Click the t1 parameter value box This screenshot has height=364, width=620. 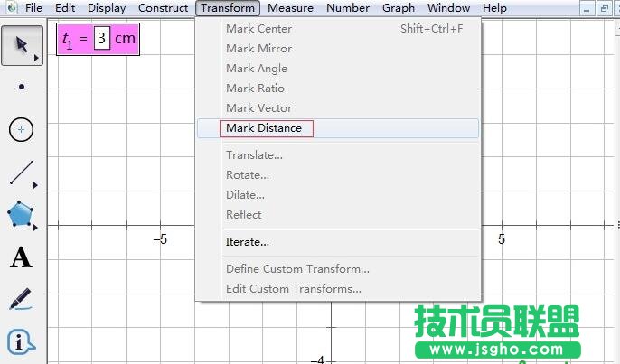102,41
